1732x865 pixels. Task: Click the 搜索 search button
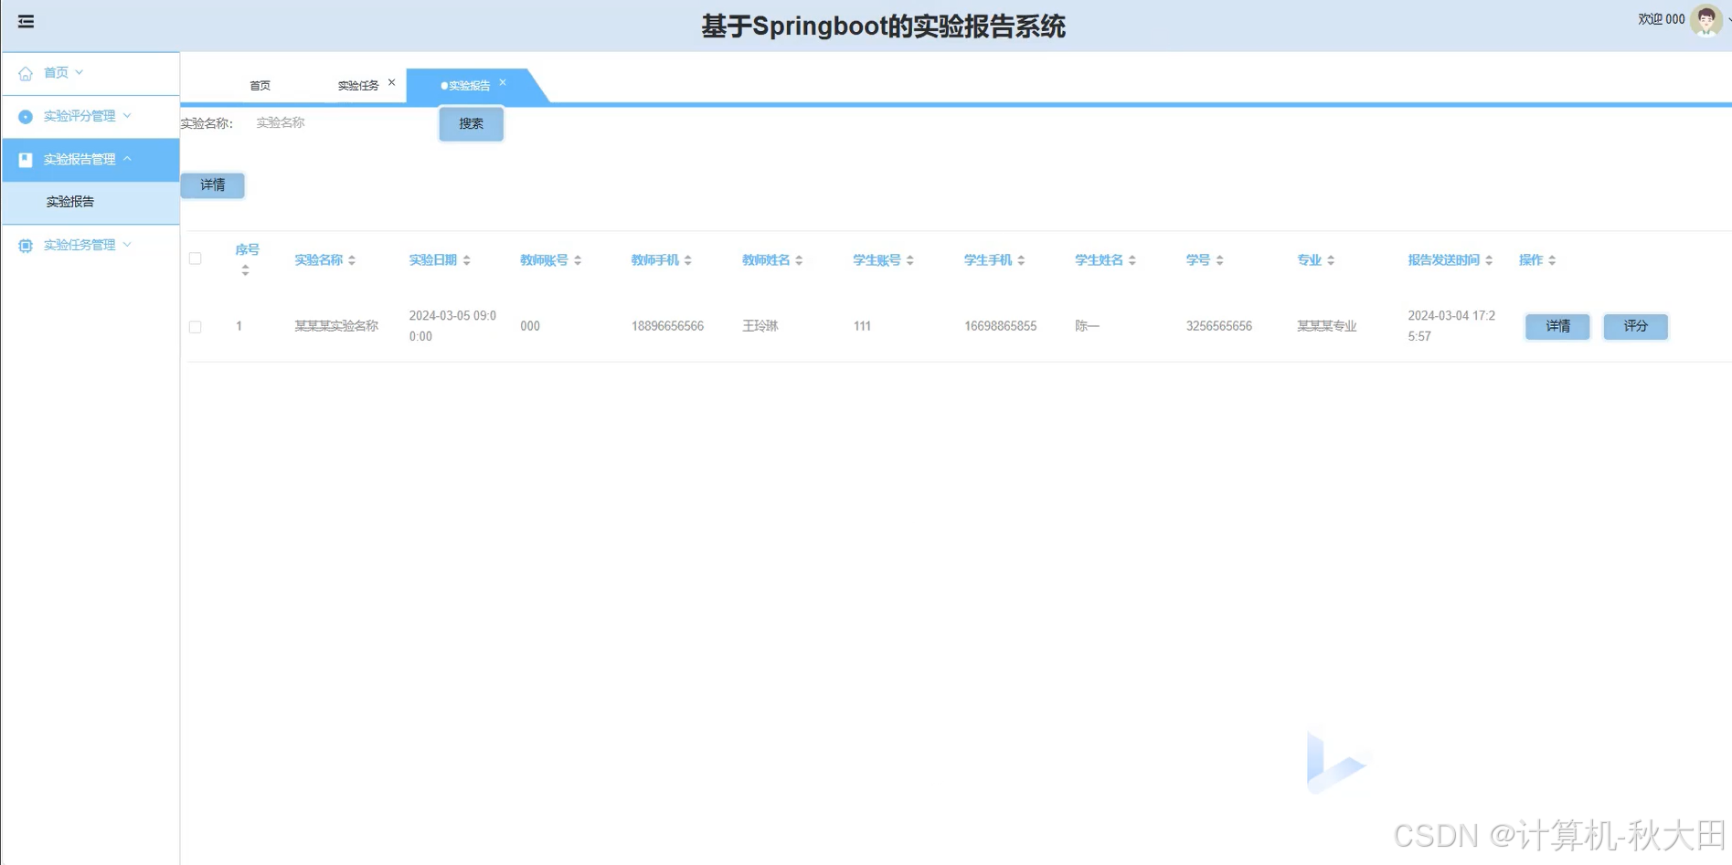click(471, 123)
